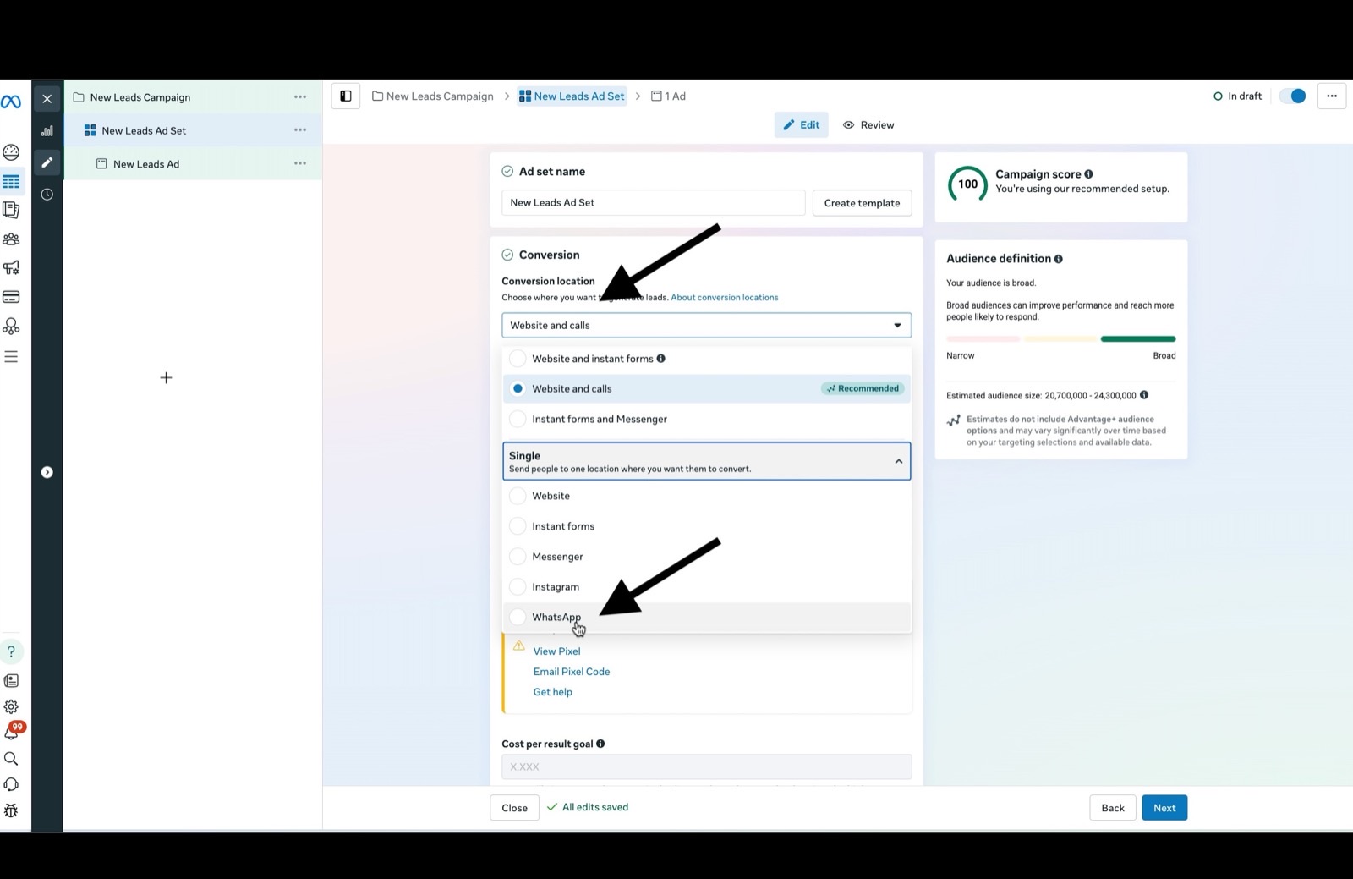Click the Cost per result goal field
The height and width of the screenshot is (879, 1353).
point(706,766)
